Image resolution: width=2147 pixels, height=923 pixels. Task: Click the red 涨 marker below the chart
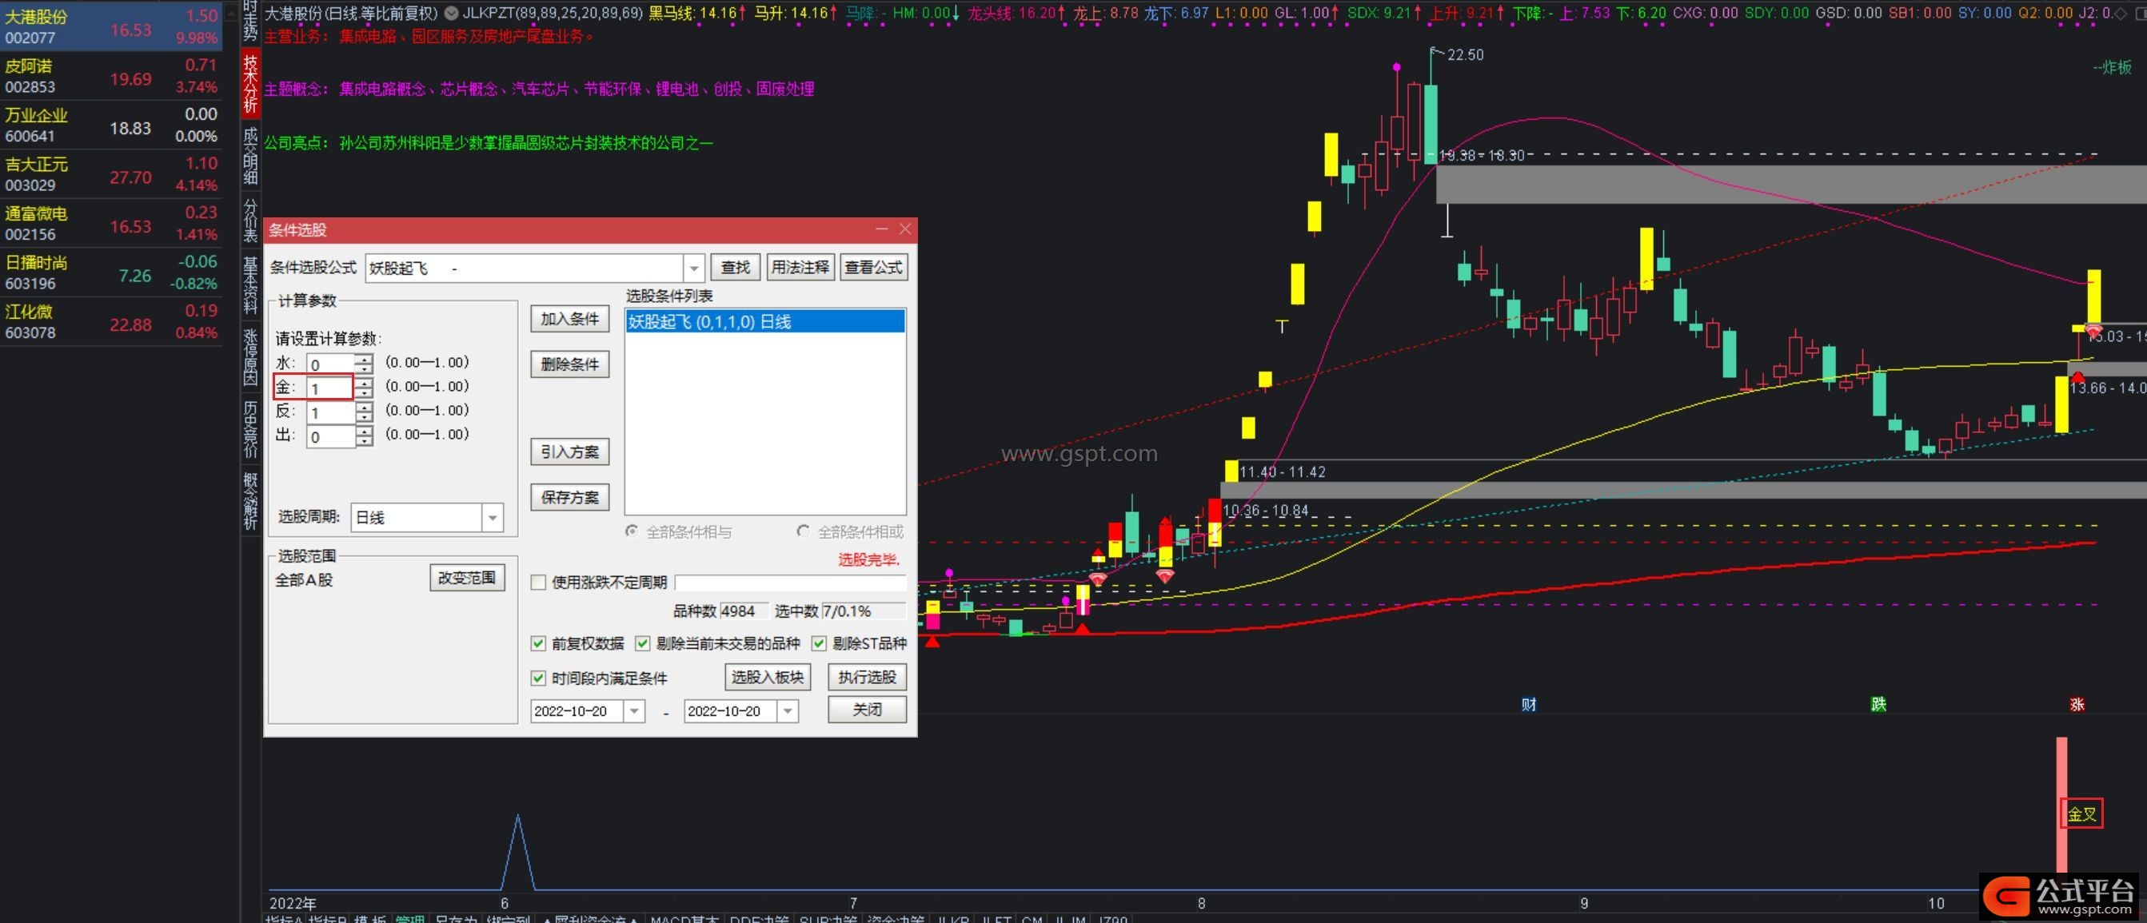click(x=2077, y=705)
